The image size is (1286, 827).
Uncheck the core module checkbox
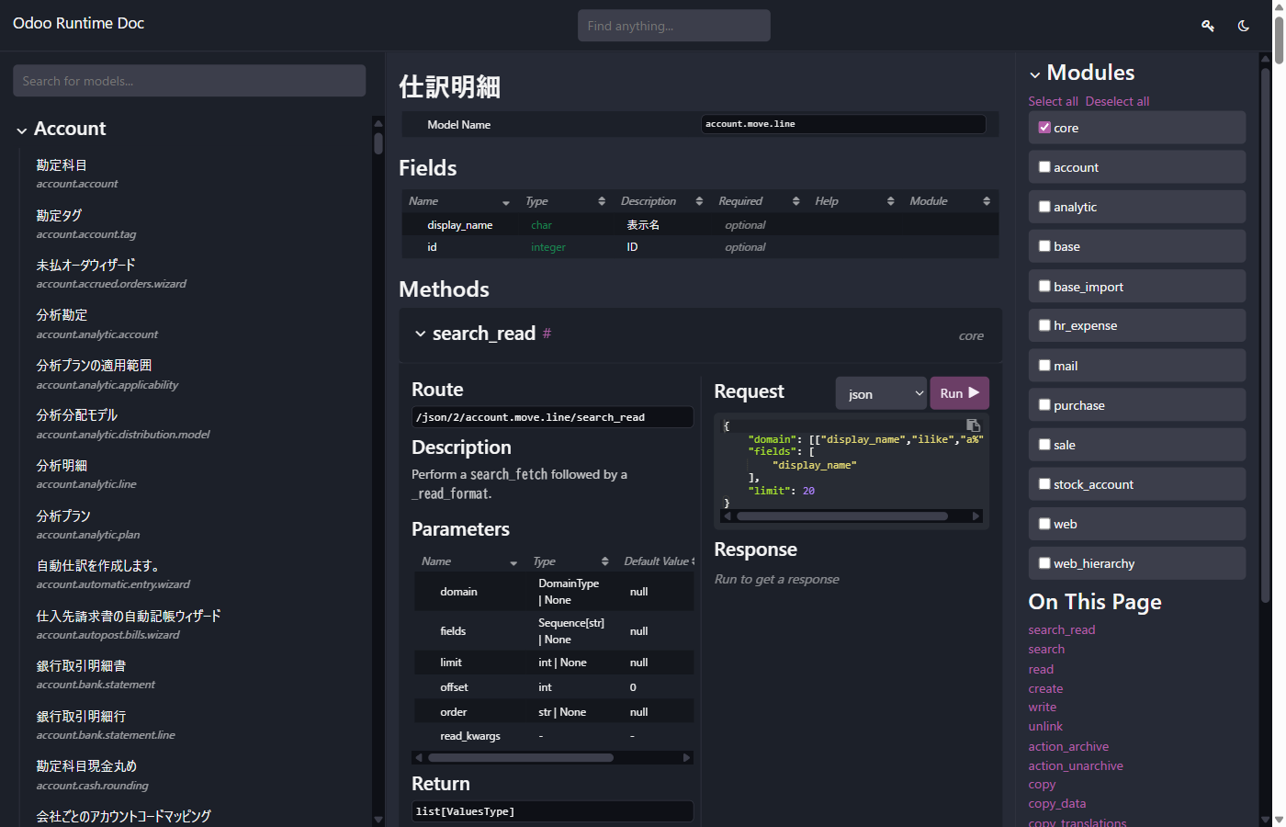1044,128
